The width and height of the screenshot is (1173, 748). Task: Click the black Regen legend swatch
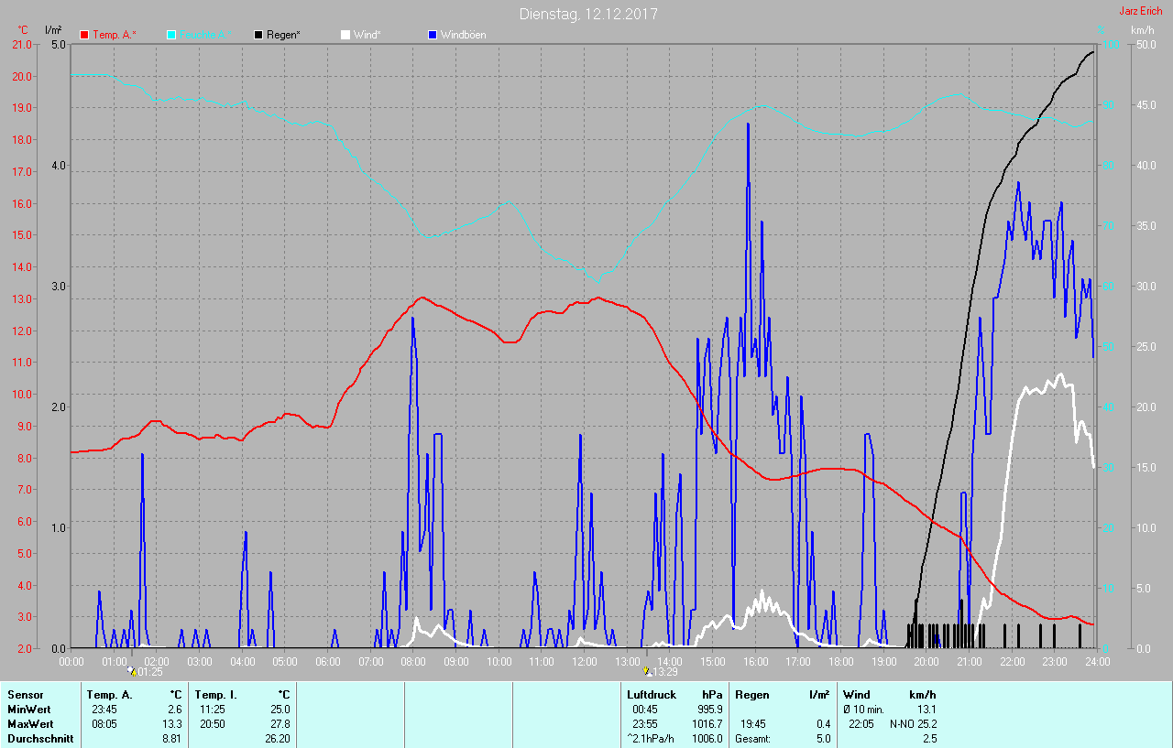pos(258,35)
